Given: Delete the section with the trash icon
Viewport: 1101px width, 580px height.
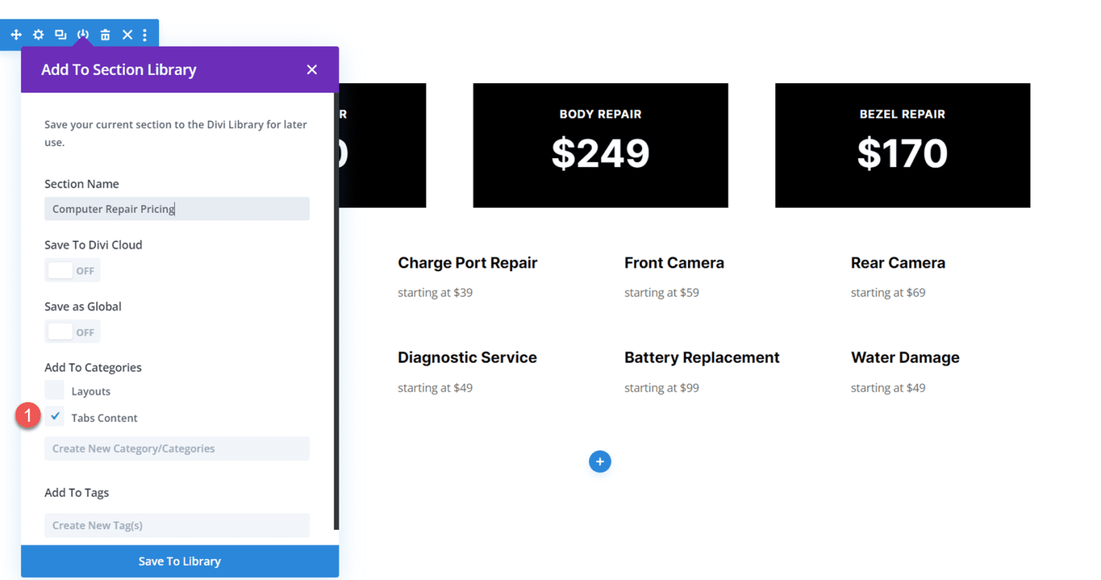Looking at the screenshot, I should [x=105, y=34].
